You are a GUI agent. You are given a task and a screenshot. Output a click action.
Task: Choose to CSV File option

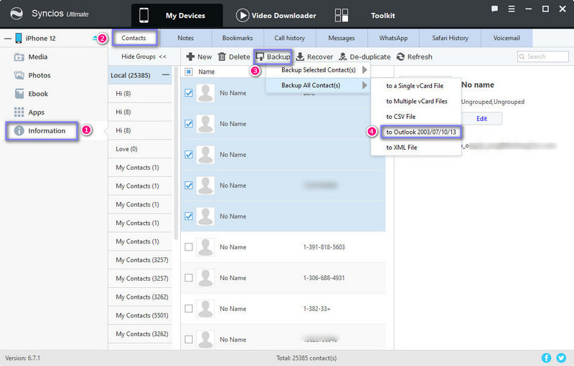coord(416,117)
